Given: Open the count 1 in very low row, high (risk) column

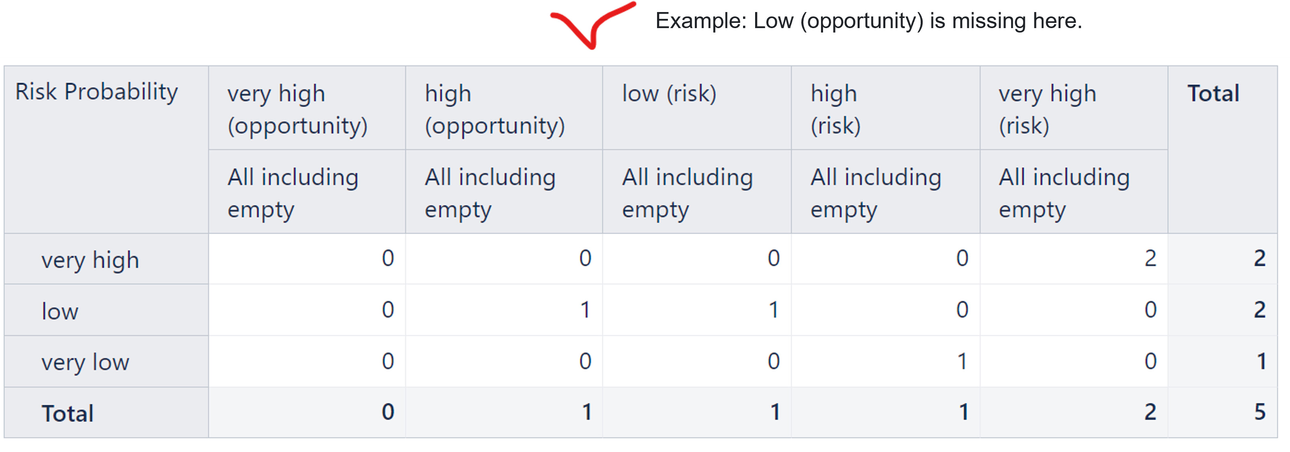Looking at the screenshot, I should pyautogui.click(x=962, y=362).
